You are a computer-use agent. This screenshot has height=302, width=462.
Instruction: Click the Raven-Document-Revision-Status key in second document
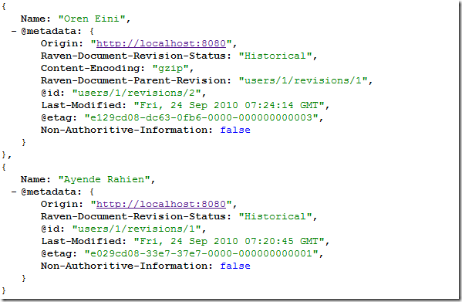(136, 216)
